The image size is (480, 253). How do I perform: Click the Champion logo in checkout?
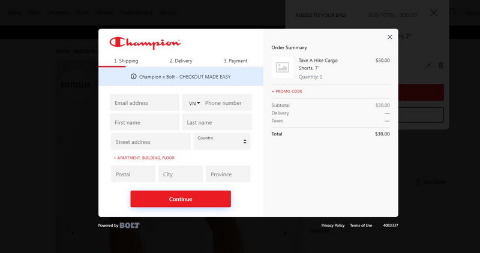(145, 43)
